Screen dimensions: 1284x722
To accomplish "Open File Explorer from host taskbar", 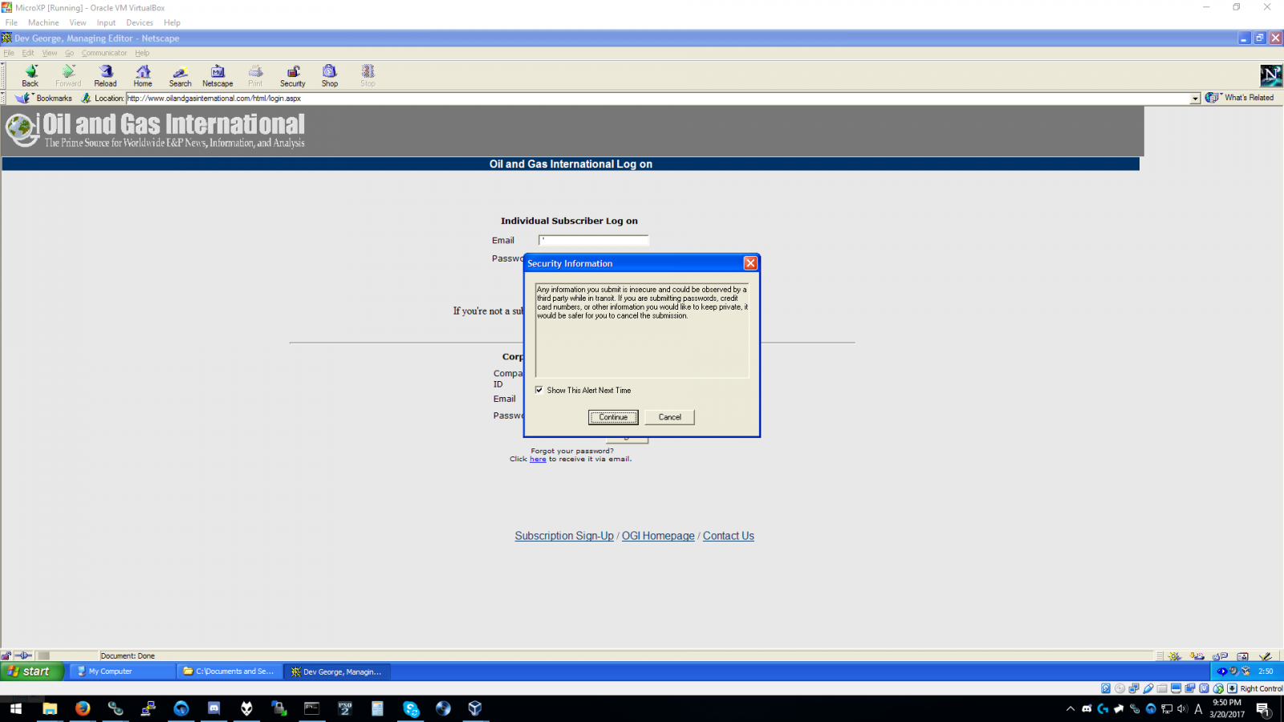I will (50, 708).
